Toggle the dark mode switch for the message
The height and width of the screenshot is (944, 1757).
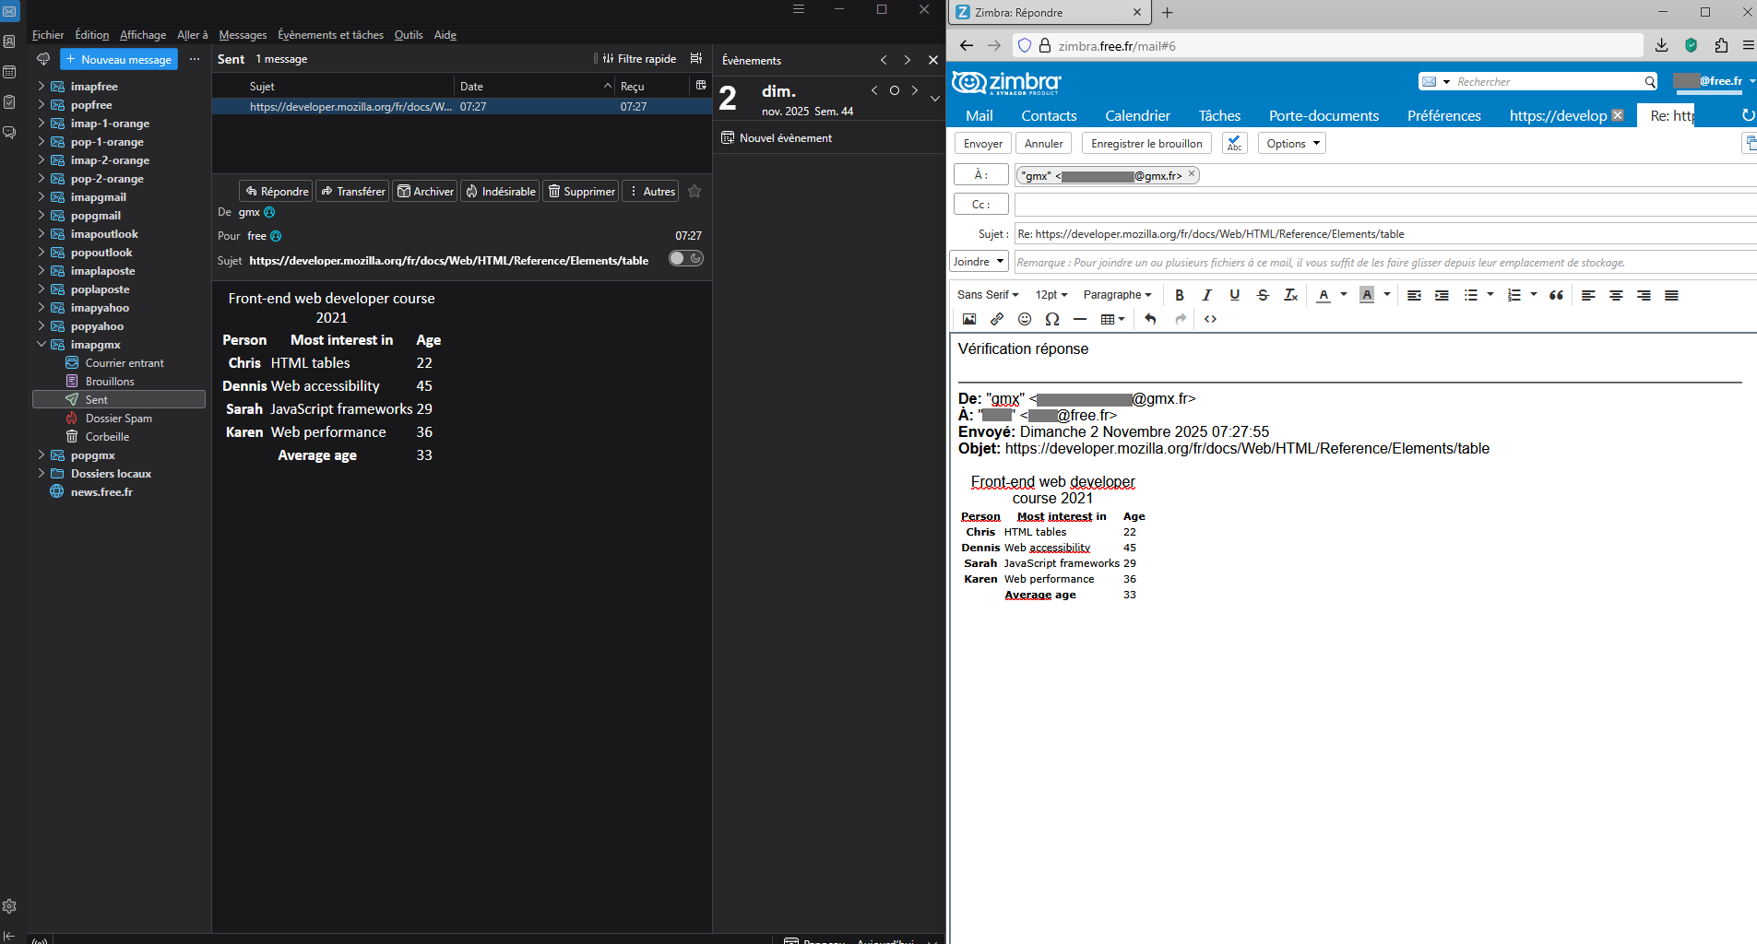click(685, 259)
